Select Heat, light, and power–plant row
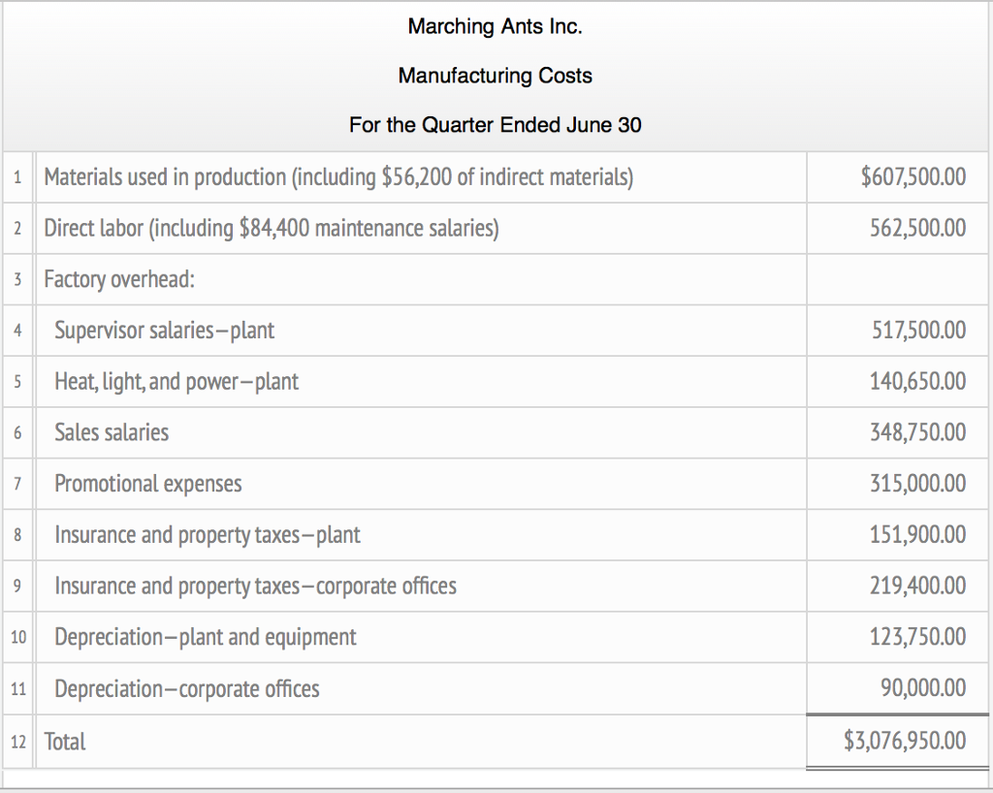The height and width of the screenshot is (793, 993). [176, 382]
